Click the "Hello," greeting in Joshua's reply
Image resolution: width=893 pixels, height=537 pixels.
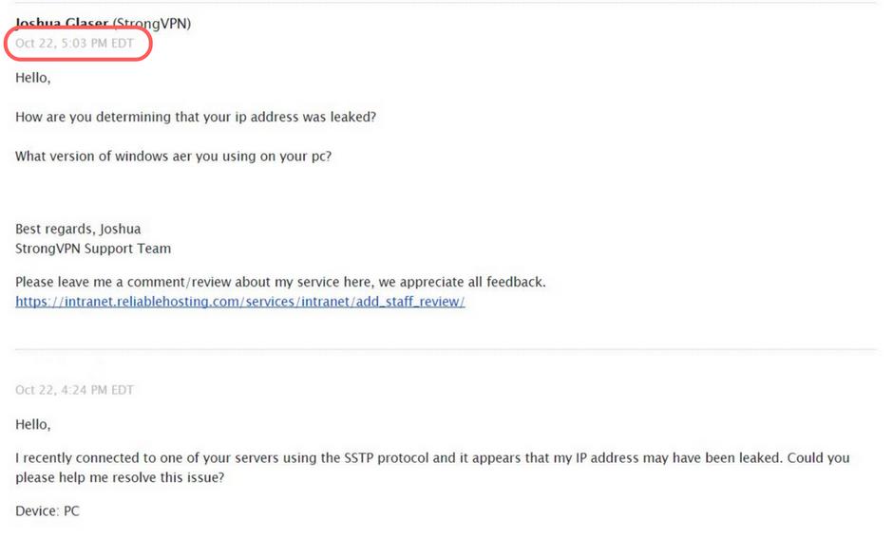pyautogui.click(x=33, y=78)
